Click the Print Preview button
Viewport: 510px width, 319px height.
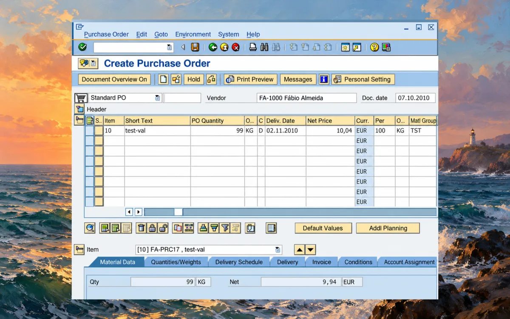251,79
